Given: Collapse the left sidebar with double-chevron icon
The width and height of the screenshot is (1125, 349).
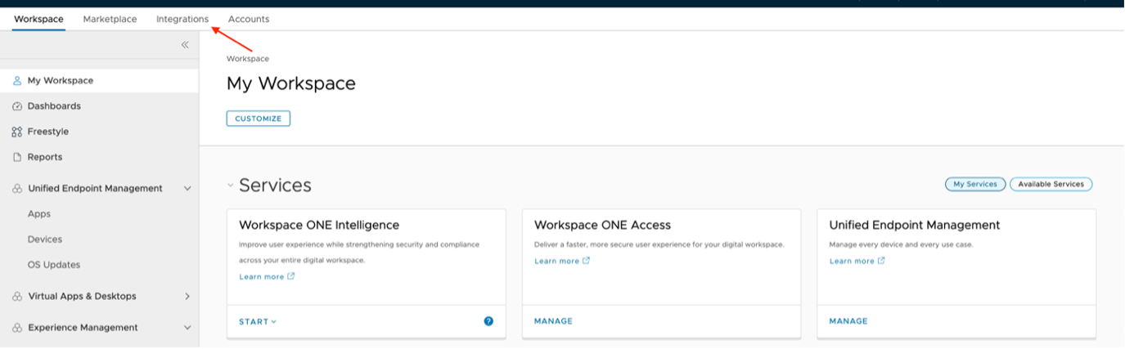Looking at the screenshot, I should [185, 45].
